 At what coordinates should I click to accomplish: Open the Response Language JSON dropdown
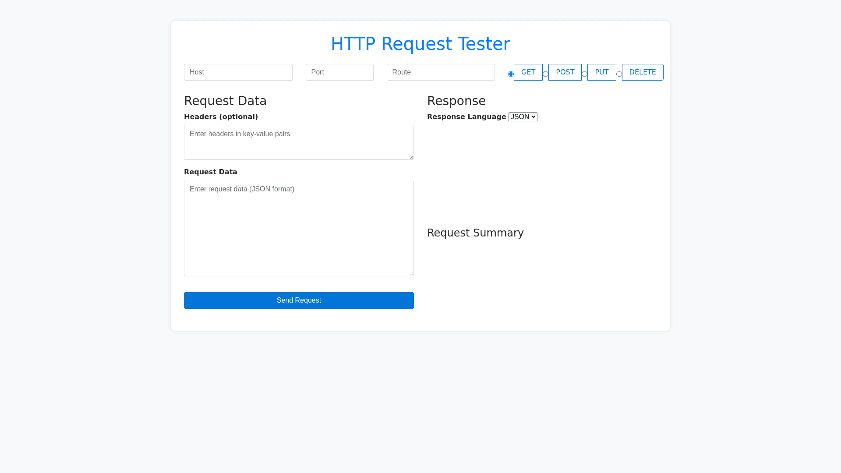point(523,116)
